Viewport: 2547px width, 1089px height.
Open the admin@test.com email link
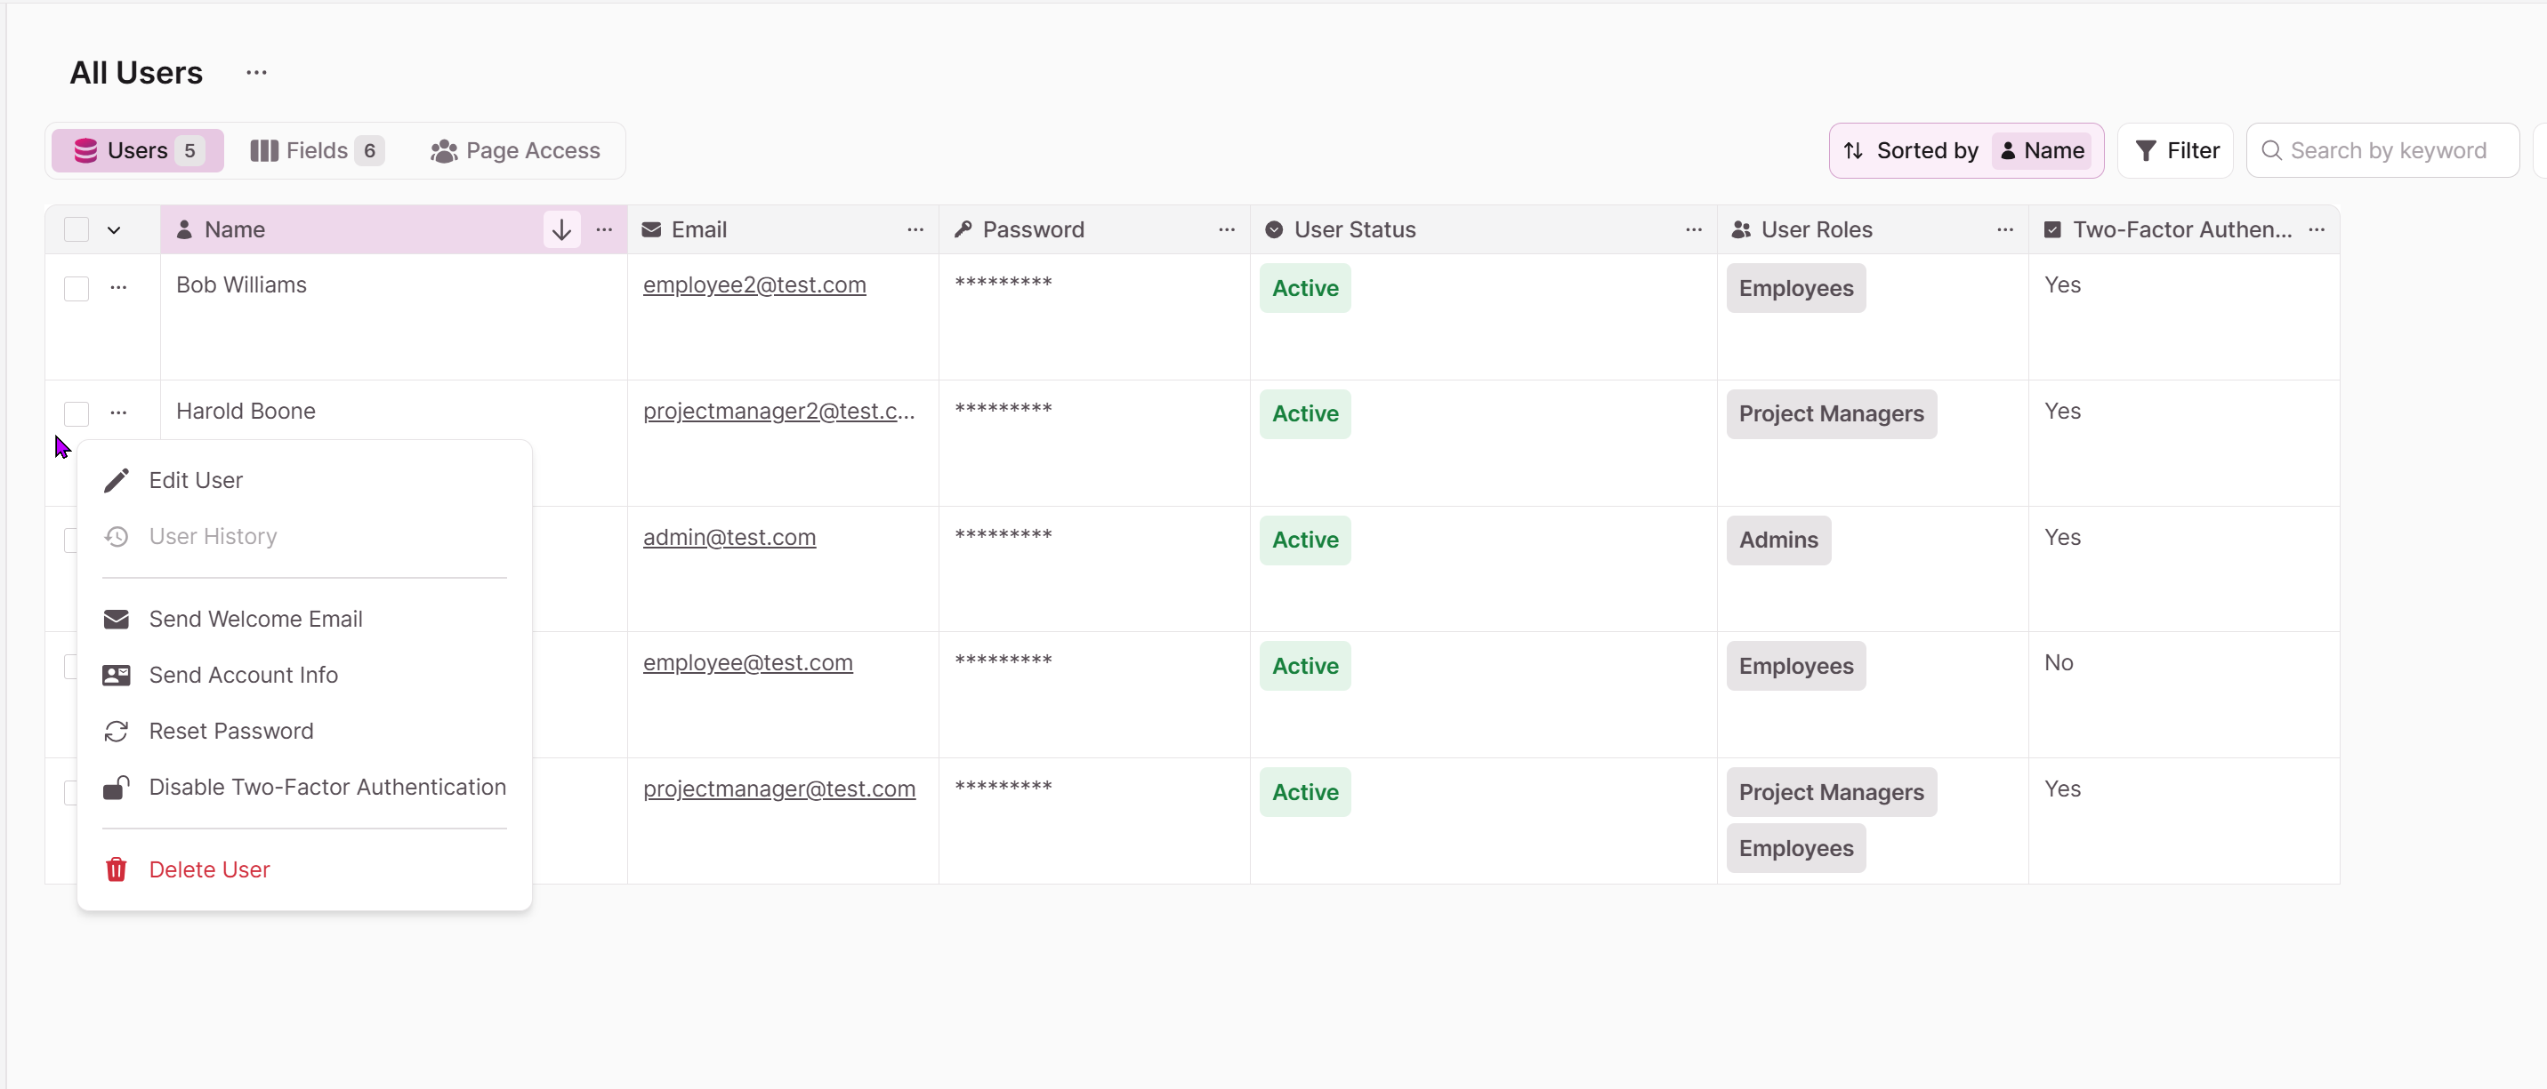(729, 538)
